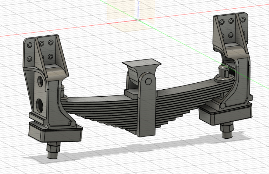Click the front face of the center clamp strap
Image resolution: width=269 pixels, height=174 pixels.
(146, 109)
